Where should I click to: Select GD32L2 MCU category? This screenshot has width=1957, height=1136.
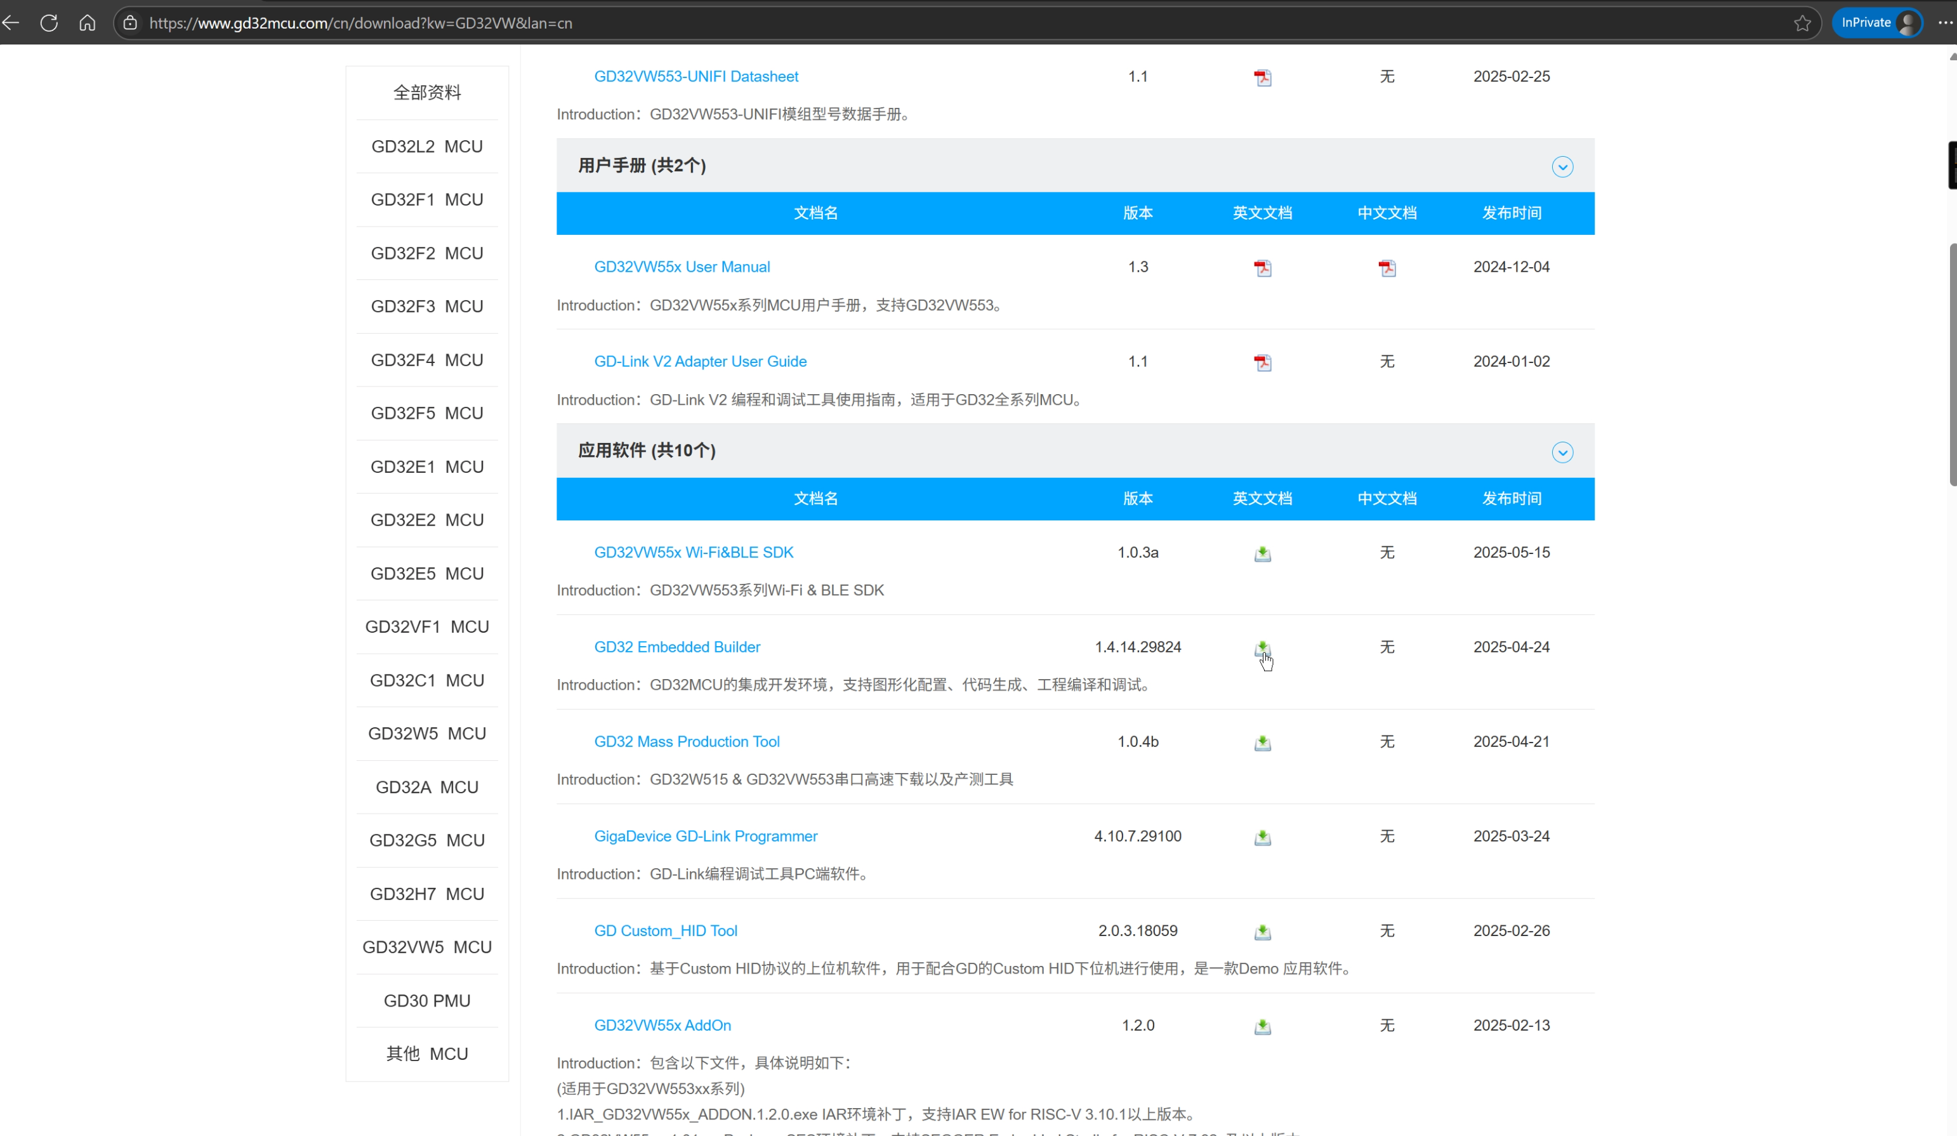pyautogui.click(x=427, y=147)
